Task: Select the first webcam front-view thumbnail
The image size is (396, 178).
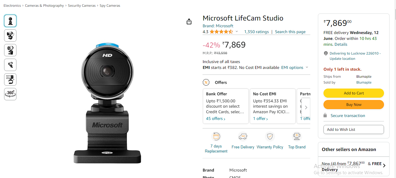Action: [x=10, y=21]
